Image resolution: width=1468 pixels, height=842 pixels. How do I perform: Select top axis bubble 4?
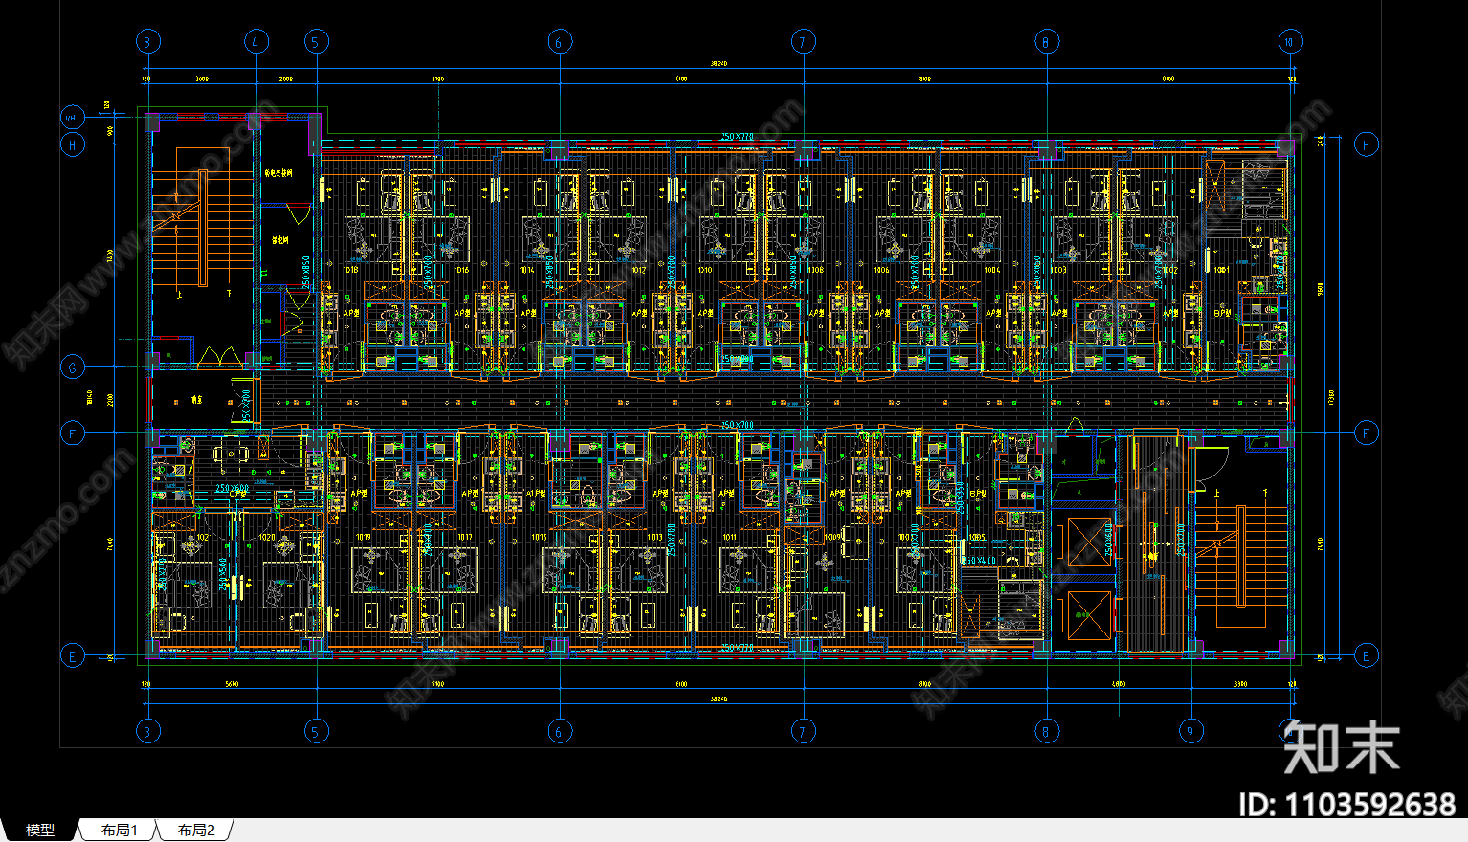256,41
